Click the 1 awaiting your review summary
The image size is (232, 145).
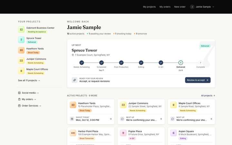click(x=99, y=34)
